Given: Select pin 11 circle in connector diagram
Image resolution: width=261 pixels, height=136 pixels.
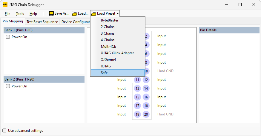Looking at the screenshot, I should pos(137,80).
